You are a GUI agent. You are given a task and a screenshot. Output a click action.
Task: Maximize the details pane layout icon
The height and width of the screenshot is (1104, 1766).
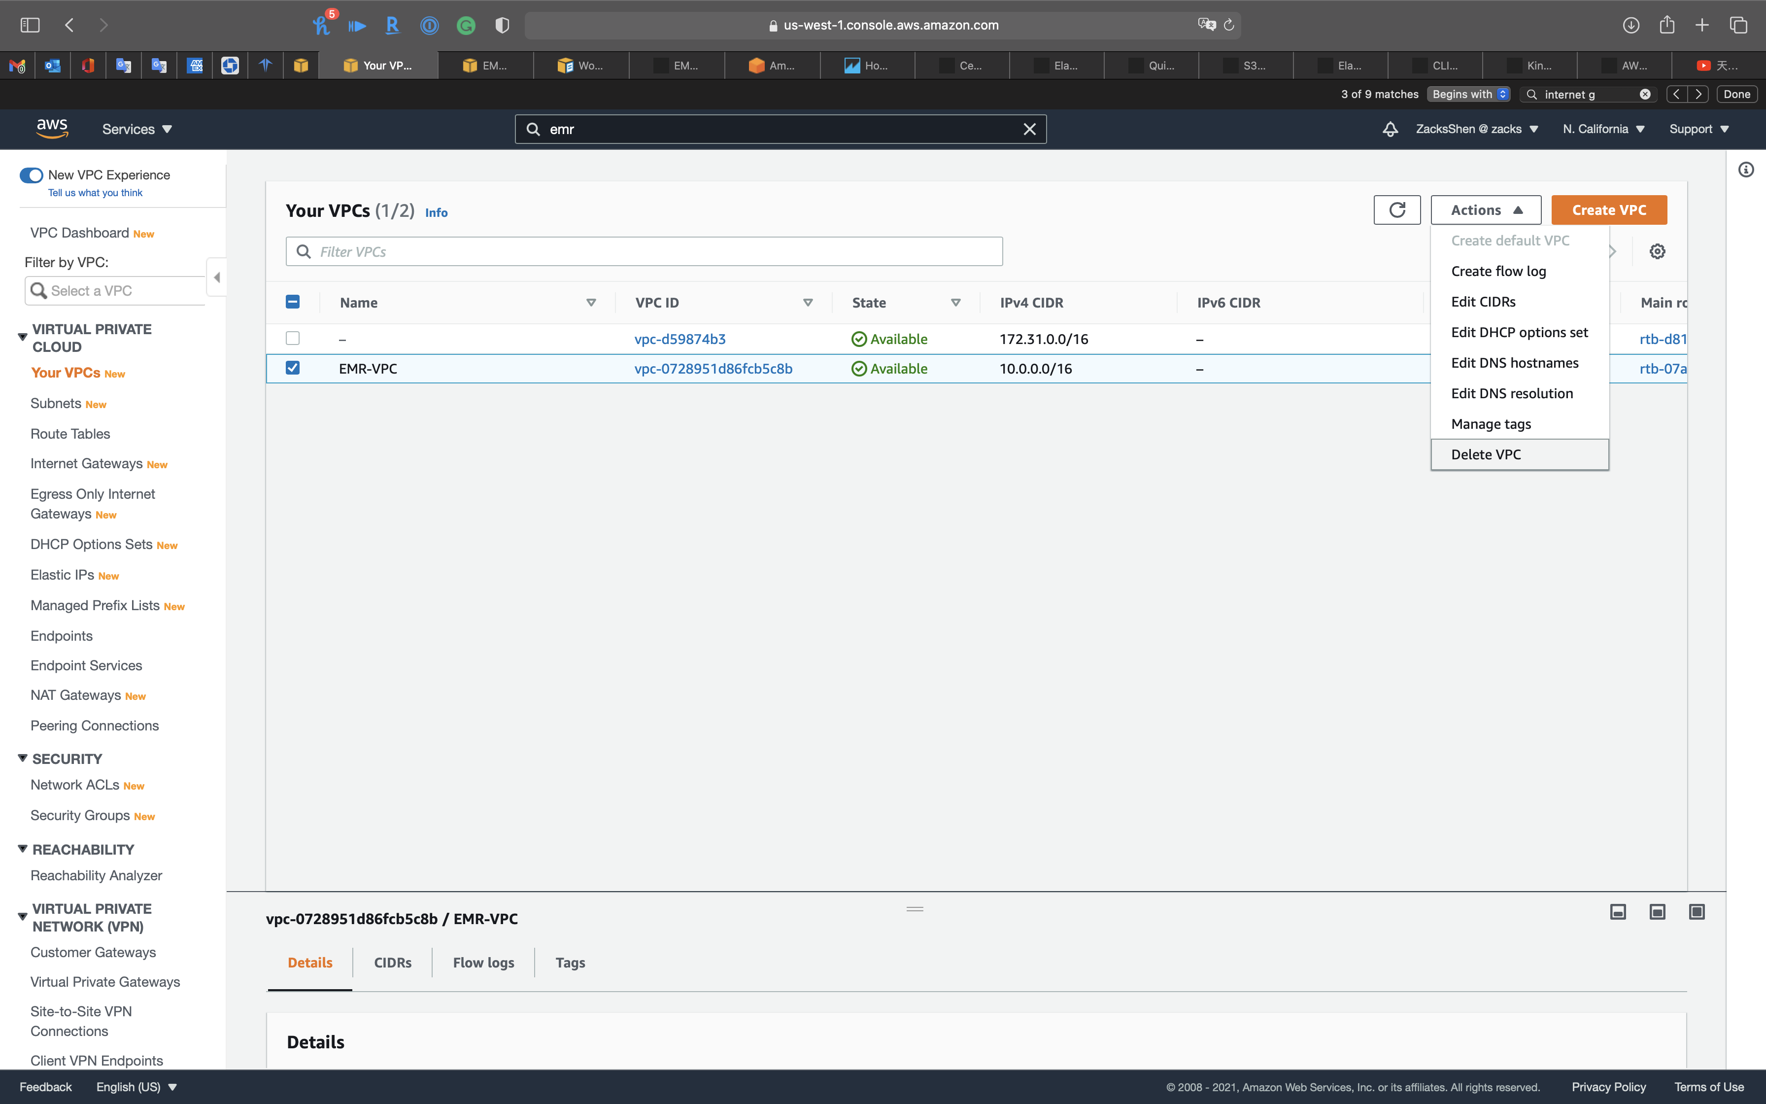(1696, 912)
